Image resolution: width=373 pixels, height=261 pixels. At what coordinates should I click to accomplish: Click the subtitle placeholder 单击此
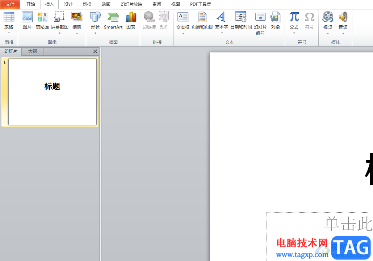(348, 224)
